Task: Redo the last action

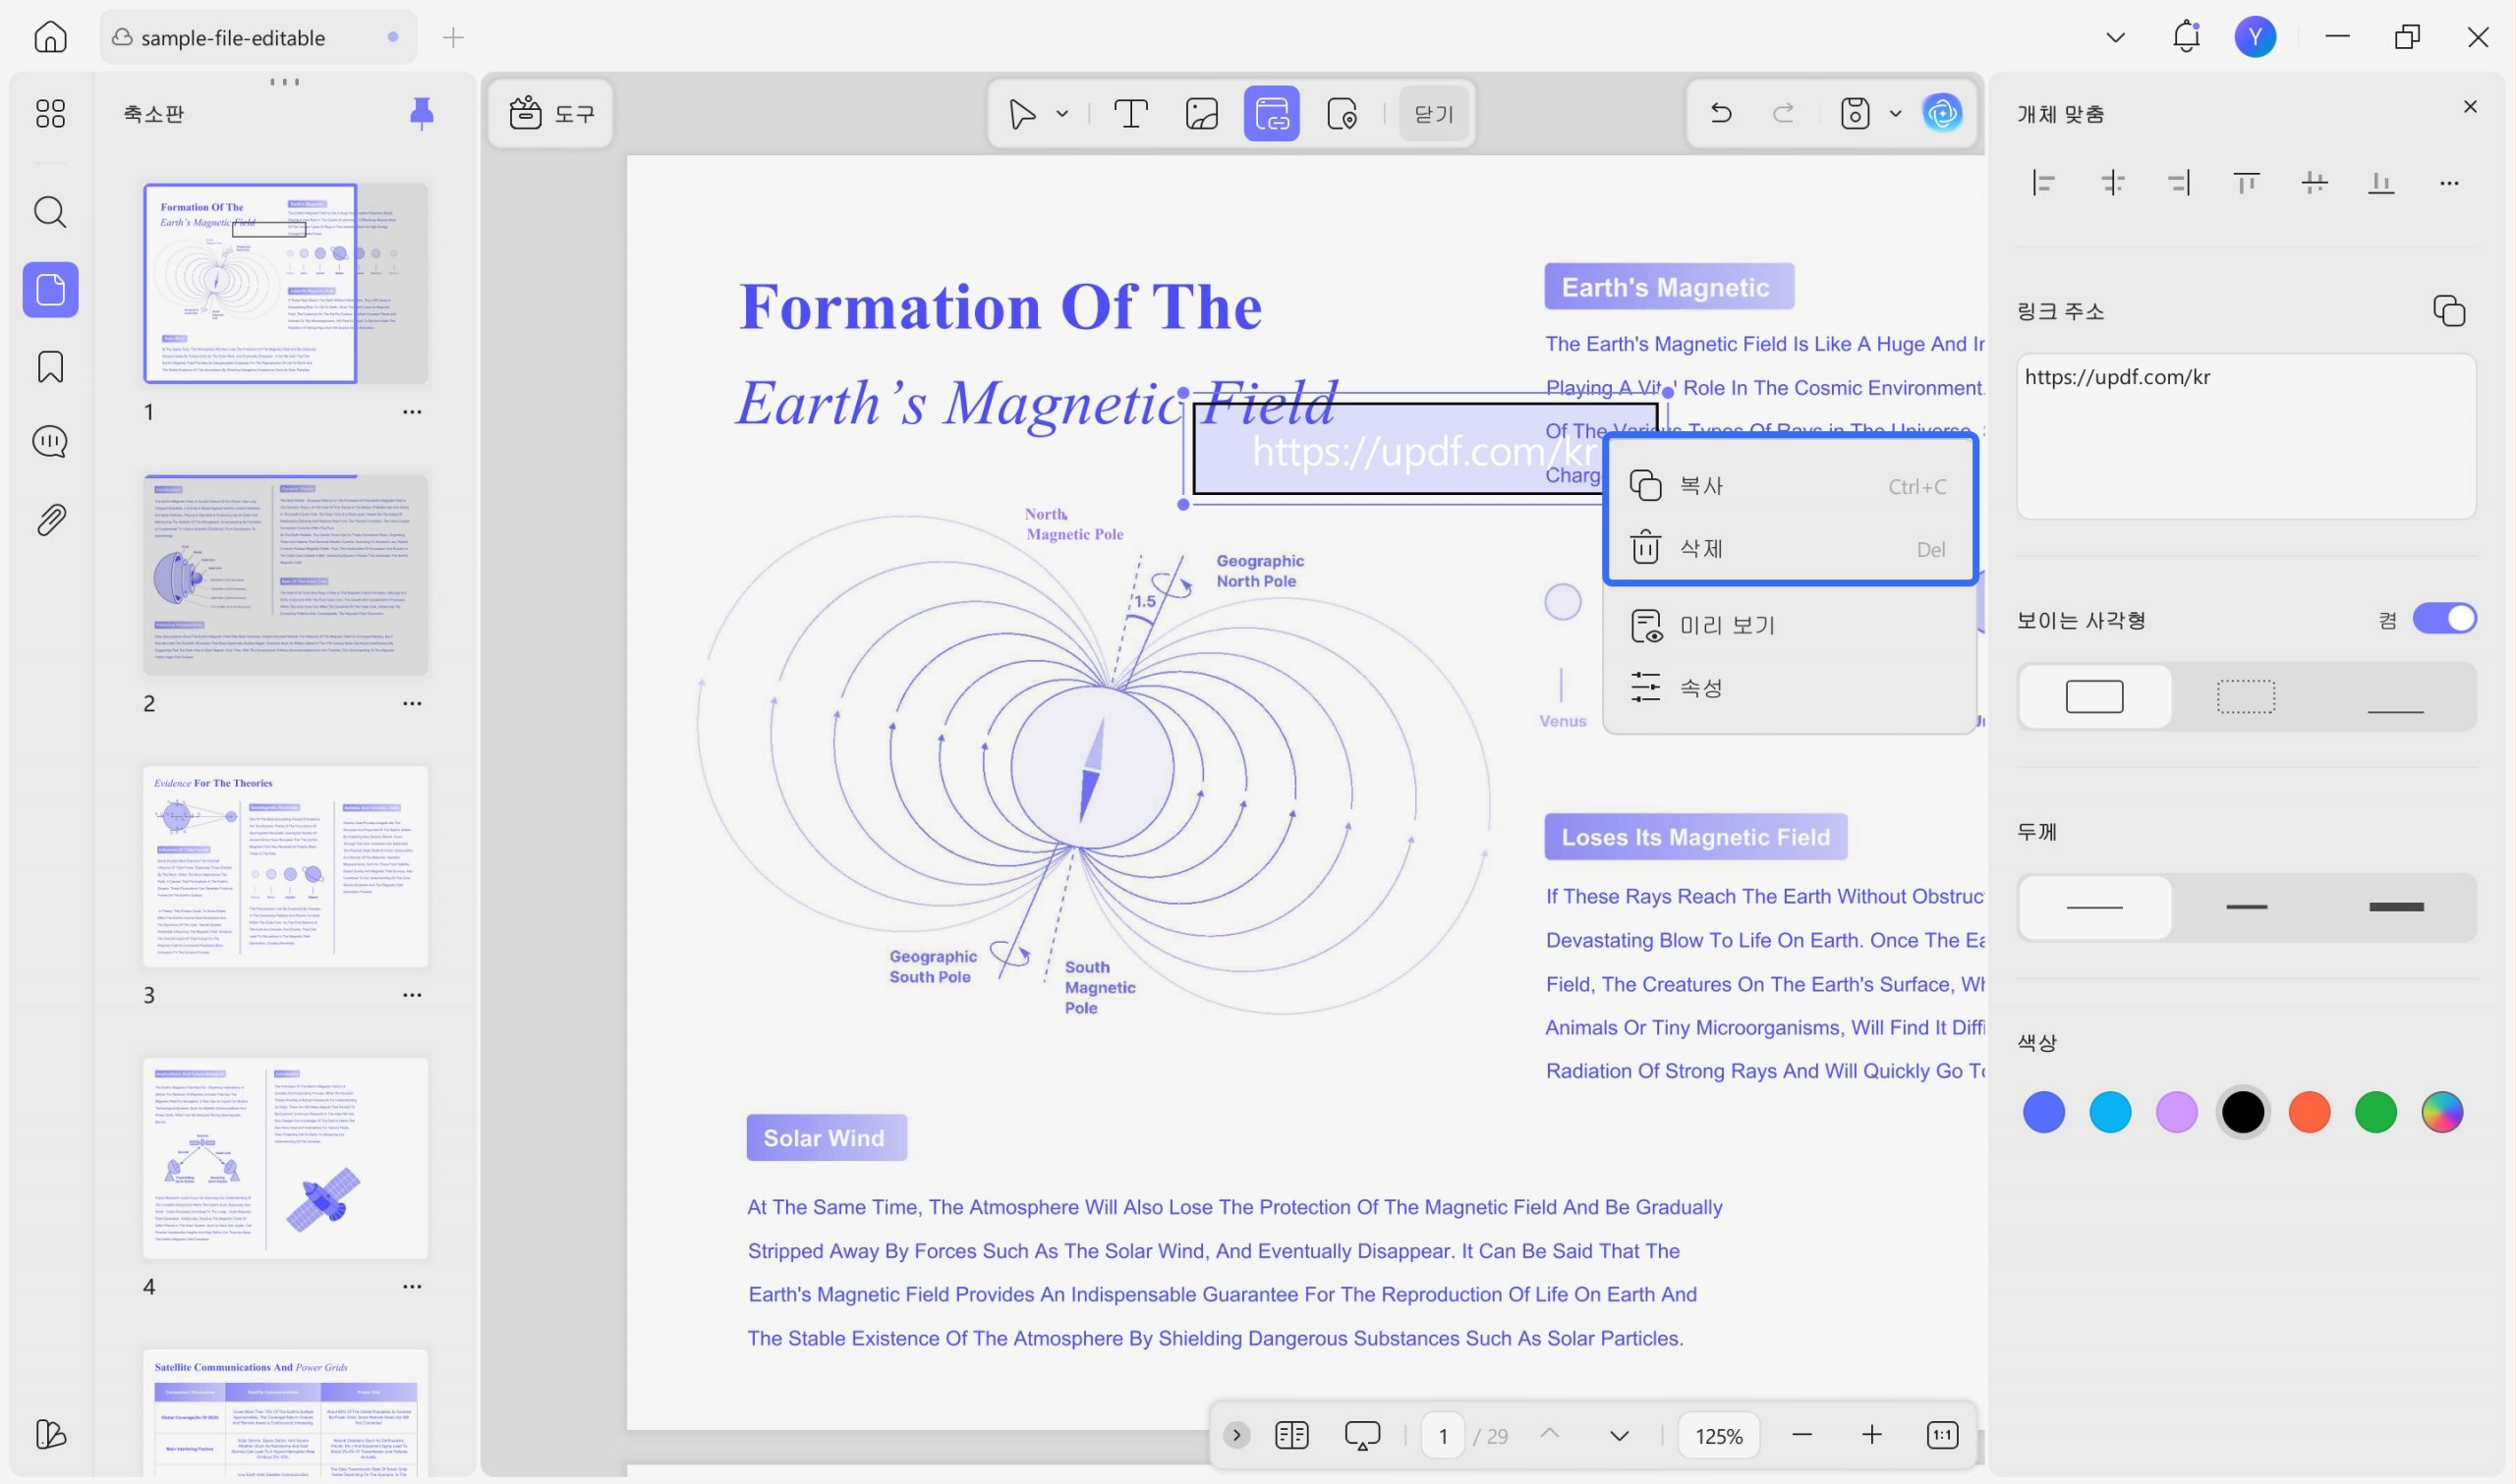Action: 1783,113
